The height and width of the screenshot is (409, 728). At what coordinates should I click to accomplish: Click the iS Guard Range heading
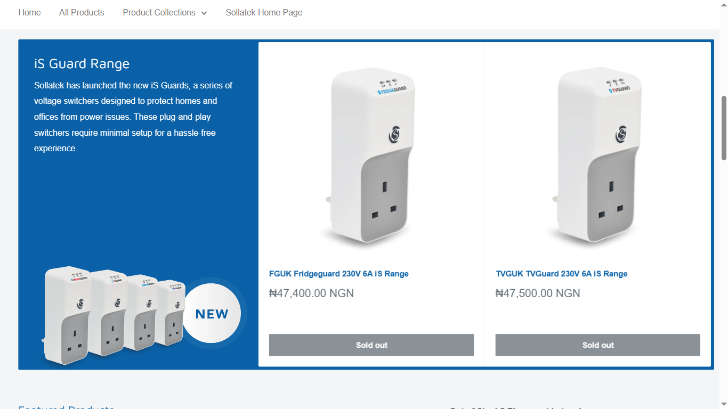[x=82, y=64]
